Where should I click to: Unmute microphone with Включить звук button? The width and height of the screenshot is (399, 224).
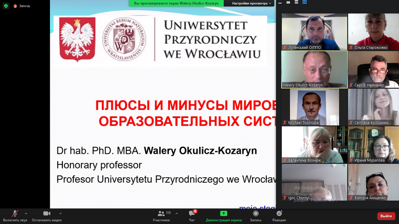15,216
